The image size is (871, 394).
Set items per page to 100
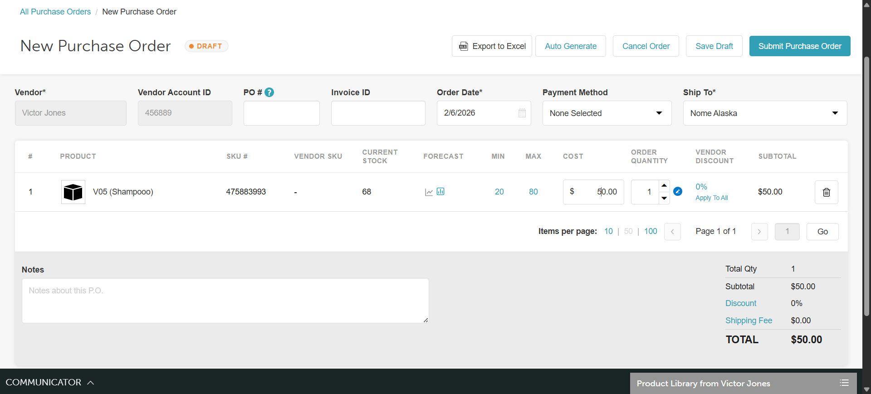pos(651,231)
